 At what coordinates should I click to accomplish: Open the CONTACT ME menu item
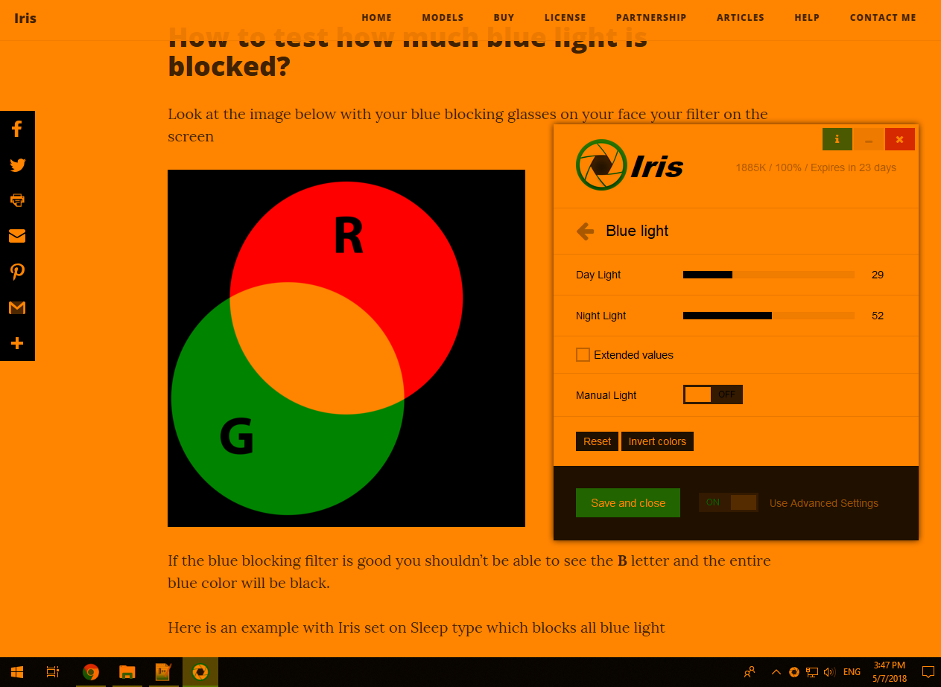883,18
